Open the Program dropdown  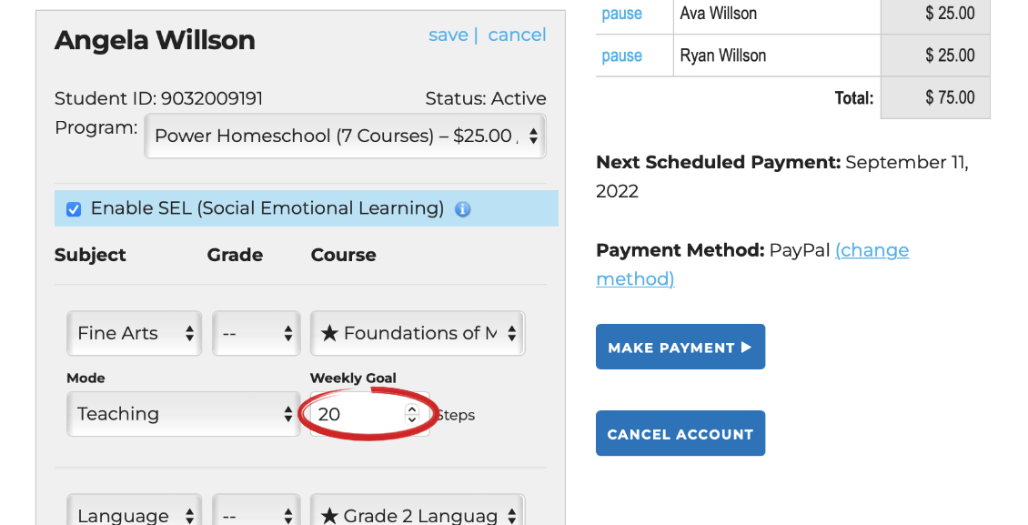345,136
